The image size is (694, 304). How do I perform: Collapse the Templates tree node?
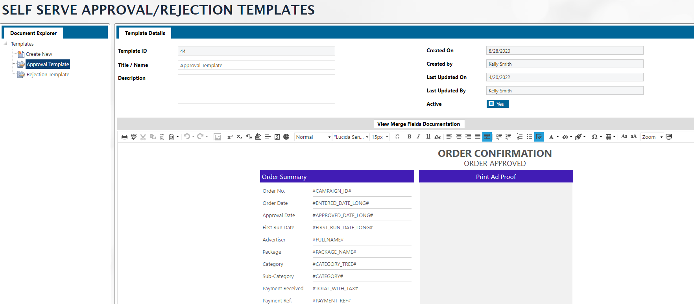[5, 44]
